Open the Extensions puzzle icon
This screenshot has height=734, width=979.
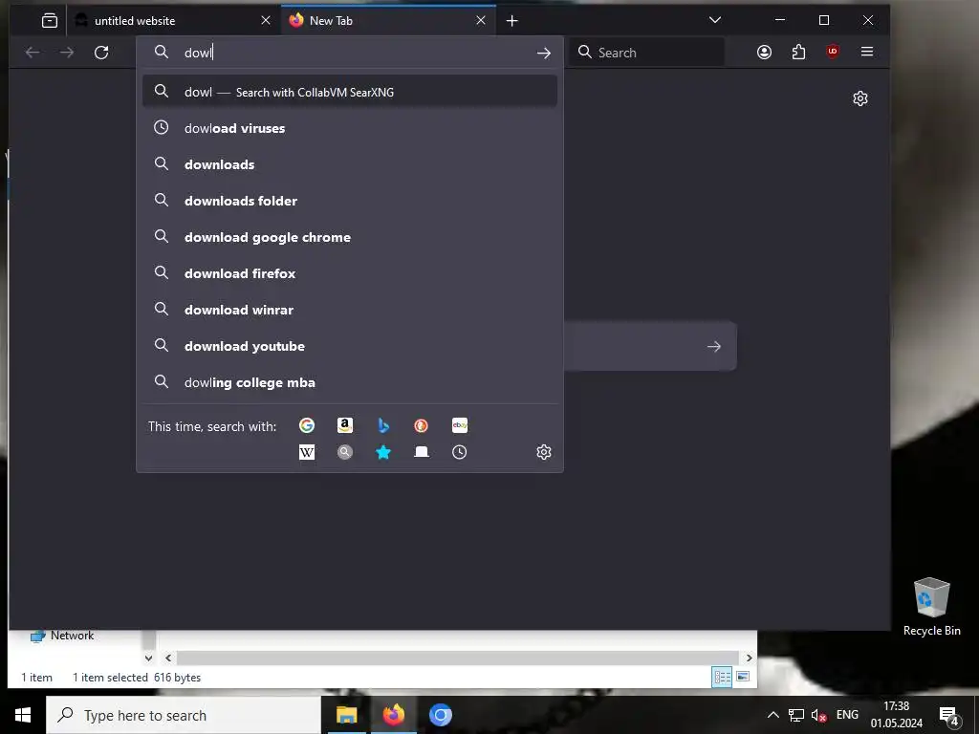coord(798,52)
